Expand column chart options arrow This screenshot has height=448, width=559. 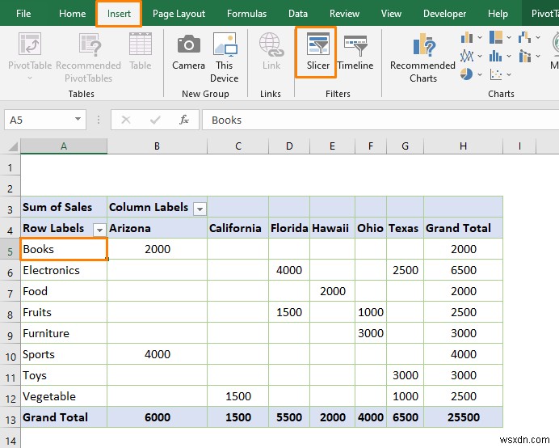(x=480, y=37)
